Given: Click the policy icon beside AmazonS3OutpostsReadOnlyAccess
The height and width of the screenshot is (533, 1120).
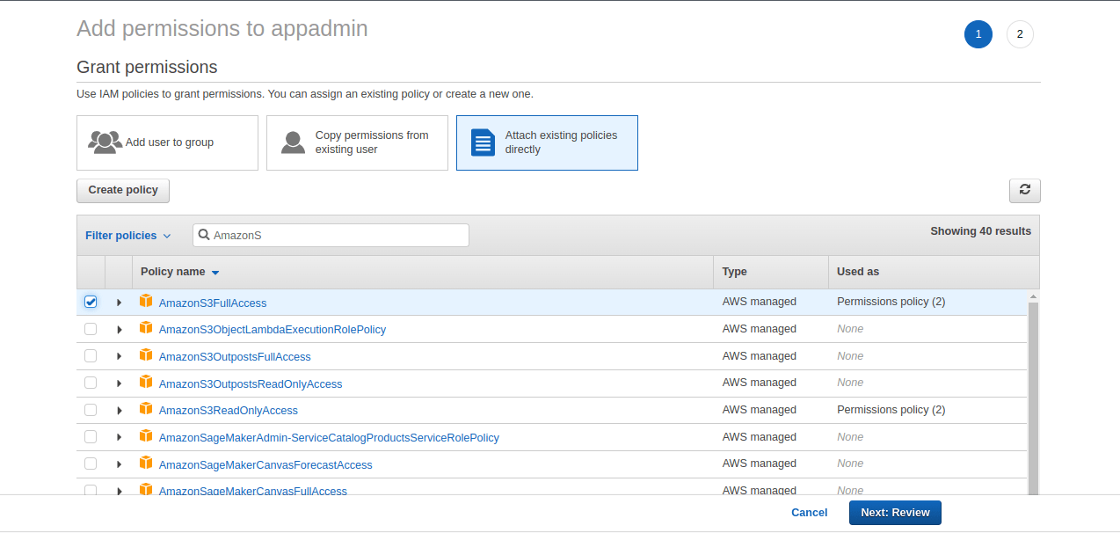Looking at the screenshot, I should click(146, 383).
